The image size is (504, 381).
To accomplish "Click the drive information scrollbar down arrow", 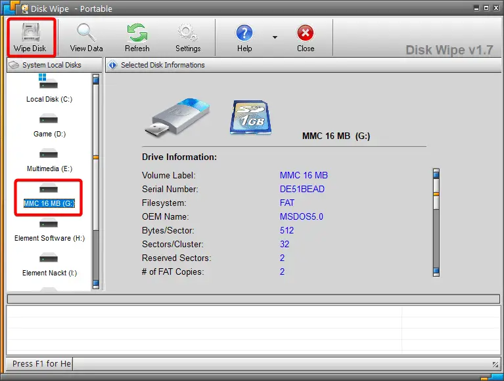I will coord(436,271).
